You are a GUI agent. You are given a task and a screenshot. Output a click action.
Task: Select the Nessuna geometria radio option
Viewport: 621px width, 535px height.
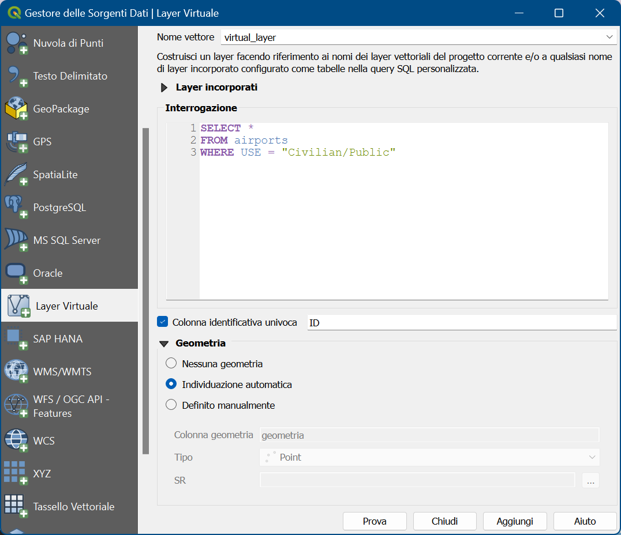(x=171, y=363)
